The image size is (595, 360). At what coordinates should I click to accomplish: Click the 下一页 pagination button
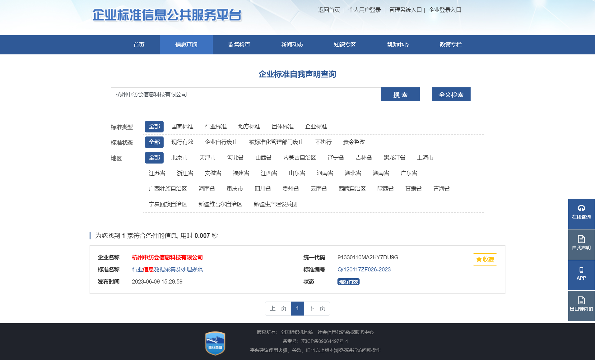(x=317, y=308)
